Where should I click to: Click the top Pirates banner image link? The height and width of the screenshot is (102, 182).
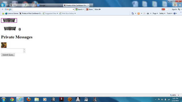click(x=9, y=20)
